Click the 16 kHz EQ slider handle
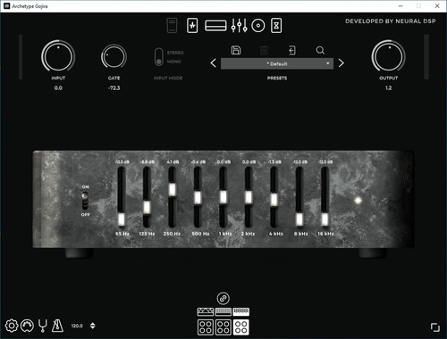 pos(325,219)
